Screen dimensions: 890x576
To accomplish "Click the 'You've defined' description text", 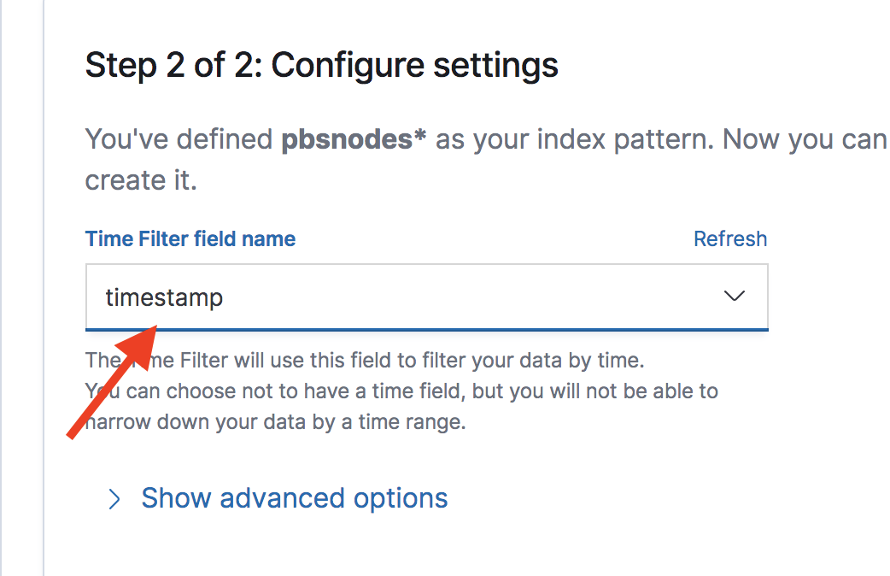I will (x=179, y=139).
